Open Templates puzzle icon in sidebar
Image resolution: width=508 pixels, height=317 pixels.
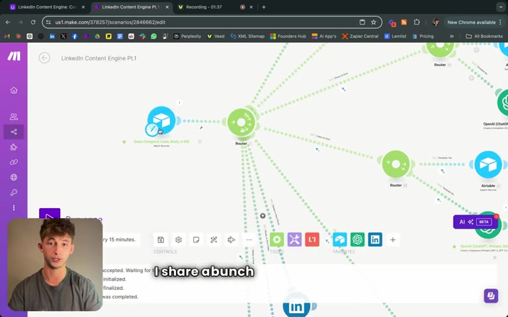pyautogui.click(x=14, y=147)
